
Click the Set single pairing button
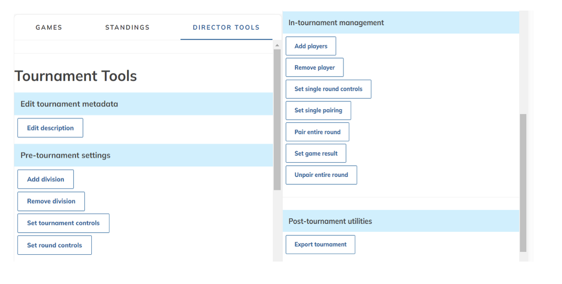click(318, 110)
